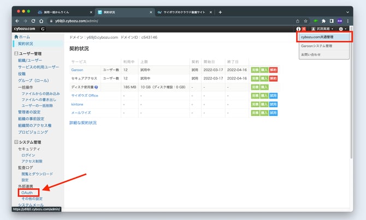Open the gear settings dropdown

click(342, 28)
